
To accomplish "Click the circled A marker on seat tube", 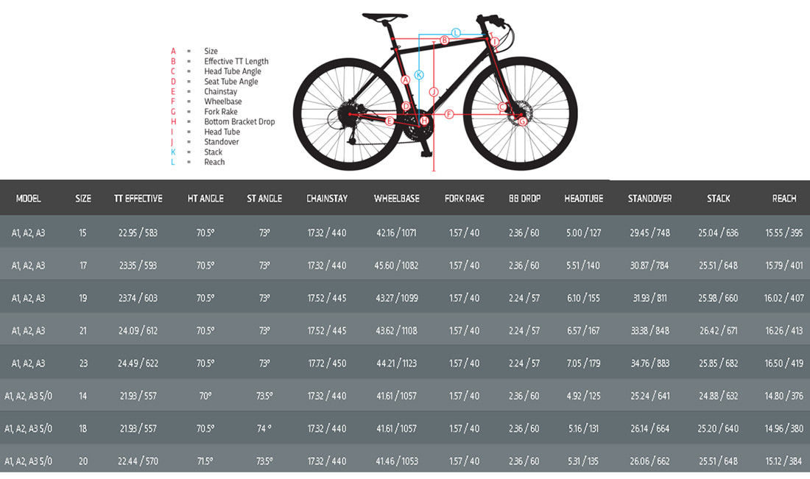I will [x=405, y=79].
